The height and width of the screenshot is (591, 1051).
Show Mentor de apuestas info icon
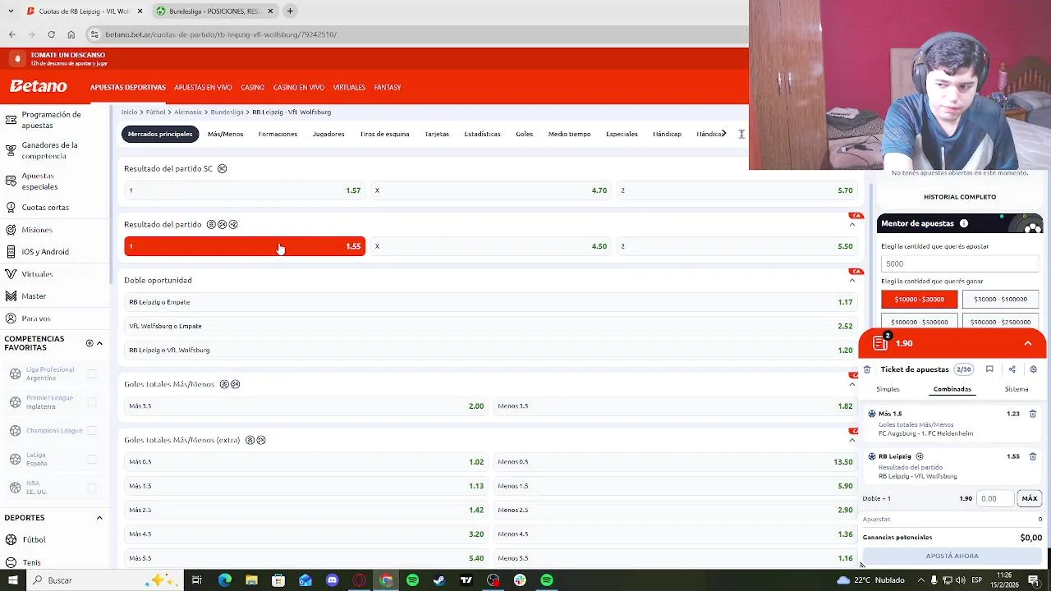click(x=964, y=223)
